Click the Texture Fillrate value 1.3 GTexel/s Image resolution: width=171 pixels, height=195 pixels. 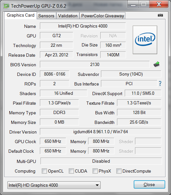coord(139,103)
